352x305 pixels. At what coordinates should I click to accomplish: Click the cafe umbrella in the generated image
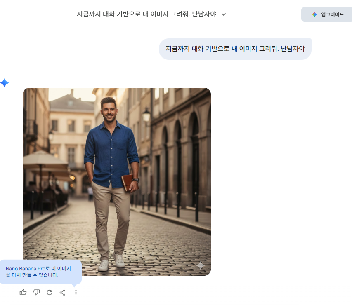44,161
